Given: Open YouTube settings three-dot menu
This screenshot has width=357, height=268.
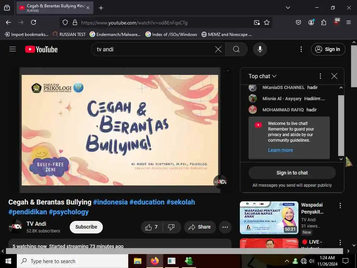Looking at the screenshot, I should point(301,49).
